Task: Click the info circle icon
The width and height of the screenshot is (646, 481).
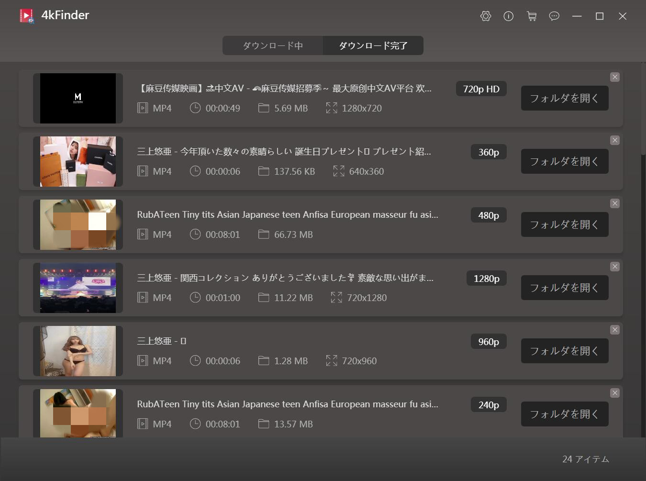Action: (509, 16)
